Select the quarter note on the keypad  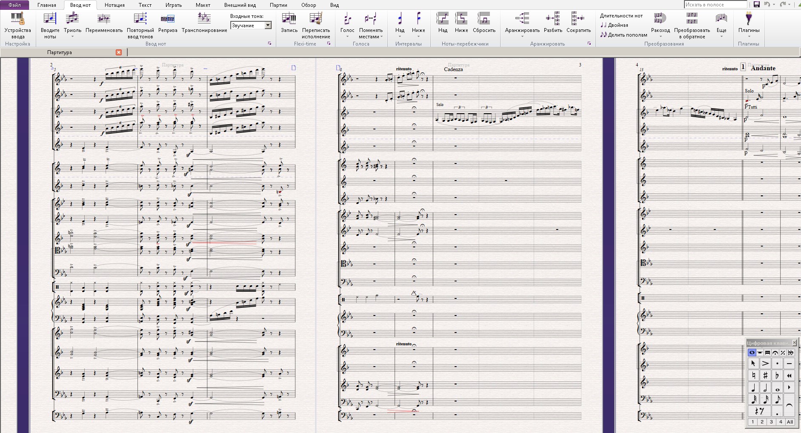753,388
